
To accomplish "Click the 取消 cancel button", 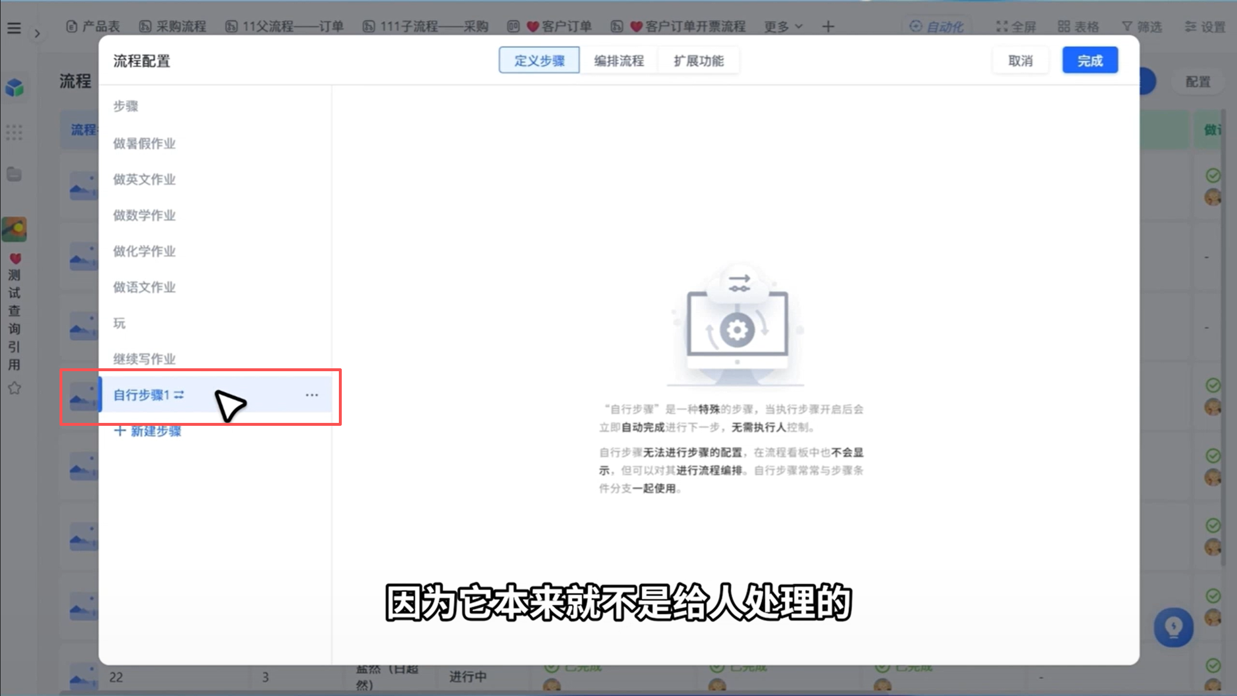I will [1020, 60].
